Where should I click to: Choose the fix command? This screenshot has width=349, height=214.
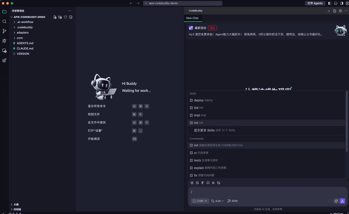[266, 175]
